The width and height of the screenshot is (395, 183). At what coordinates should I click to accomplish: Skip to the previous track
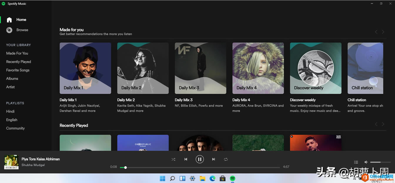point(186,159)
